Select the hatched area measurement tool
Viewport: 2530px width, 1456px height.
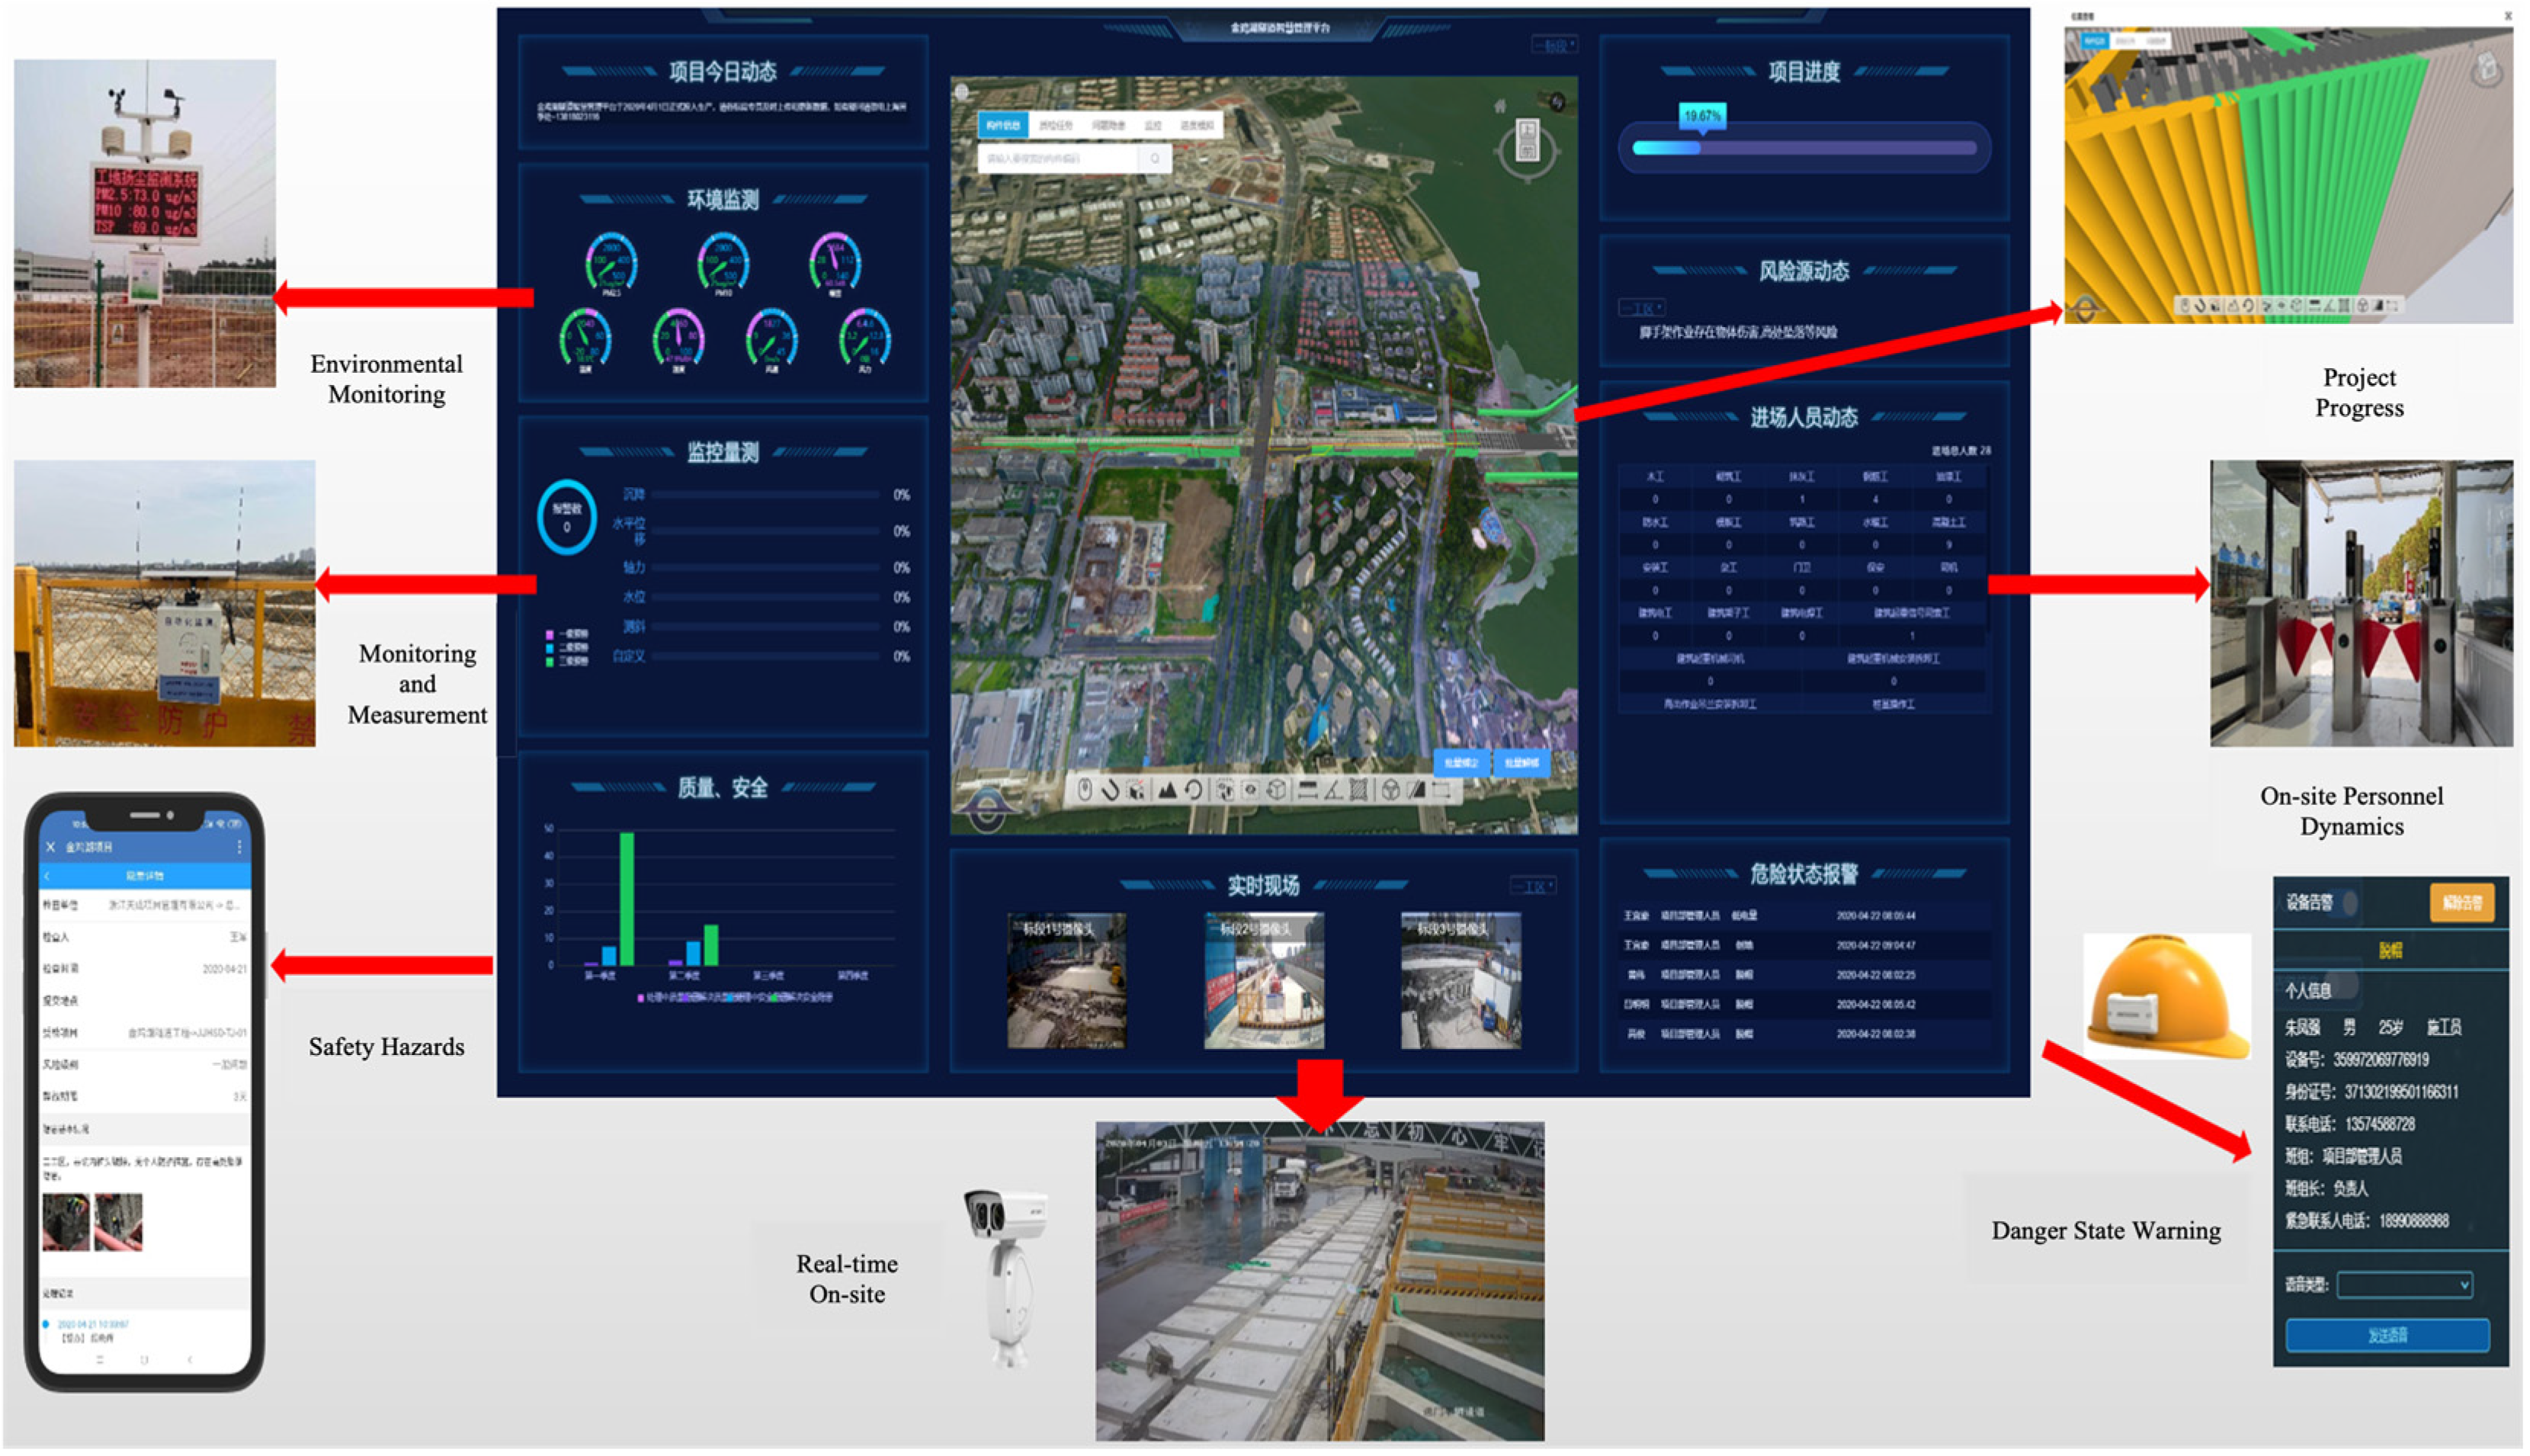pos(1359,790)
